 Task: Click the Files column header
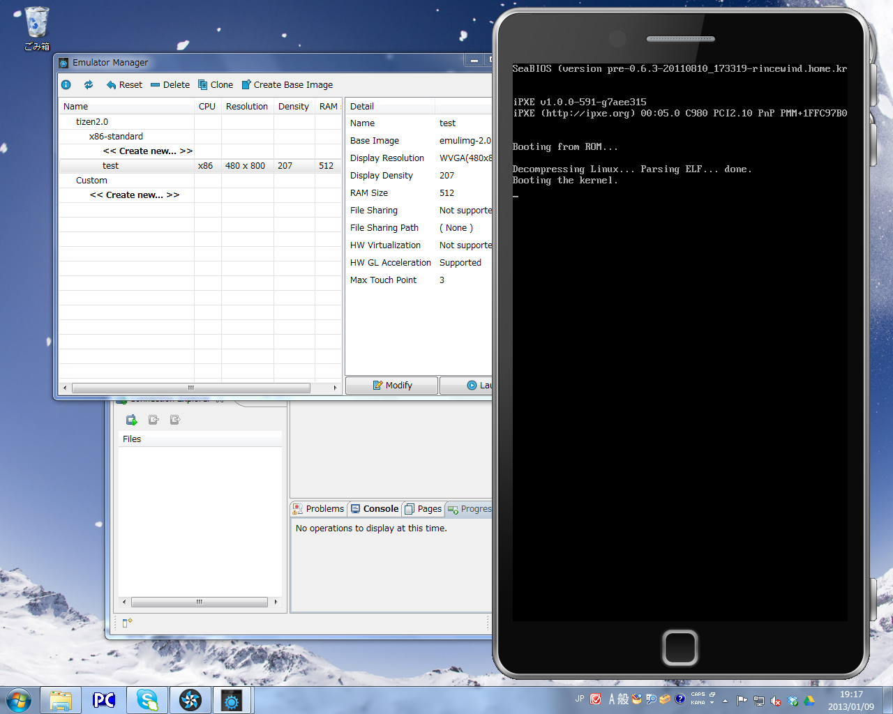[x=200, y=439]
